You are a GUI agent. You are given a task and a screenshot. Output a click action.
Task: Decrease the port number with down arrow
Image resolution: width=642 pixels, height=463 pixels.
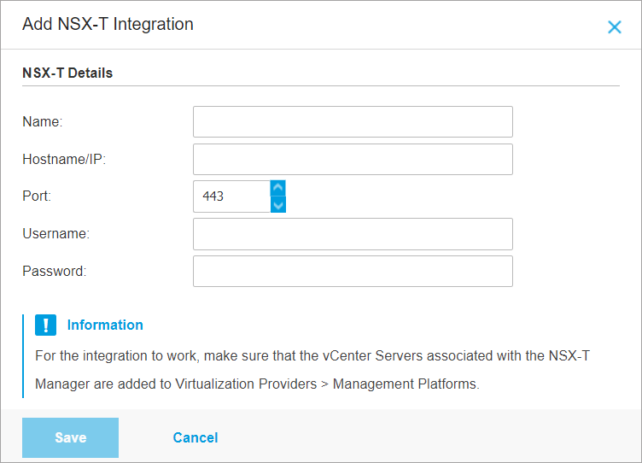(x=277, y=204)
